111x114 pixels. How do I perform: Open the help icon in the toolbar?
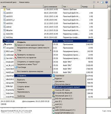coord(106,2)
